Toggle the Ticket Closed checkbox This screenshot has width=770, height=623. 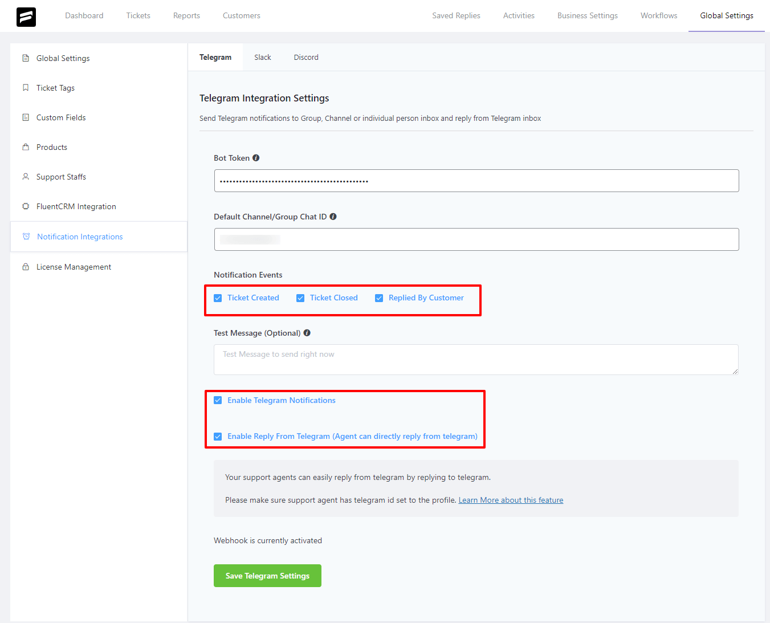tap(300, 298)
